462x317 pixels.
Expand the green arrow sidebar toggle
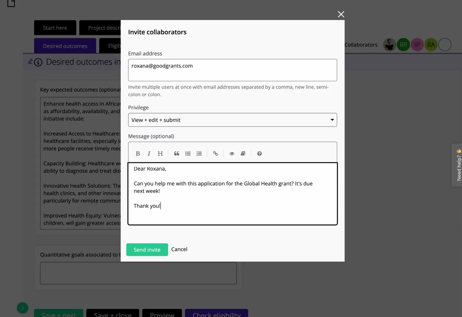(x=22, y=308)
